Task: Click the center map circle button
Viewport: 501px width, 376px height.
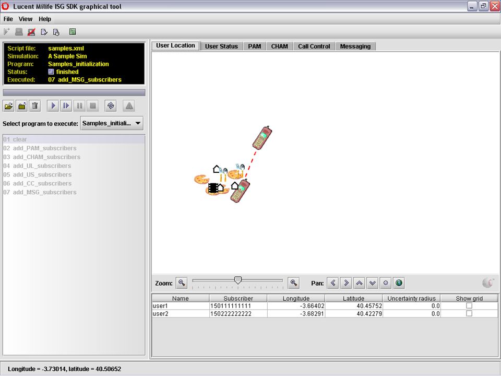Action: (x=386, y=283)
